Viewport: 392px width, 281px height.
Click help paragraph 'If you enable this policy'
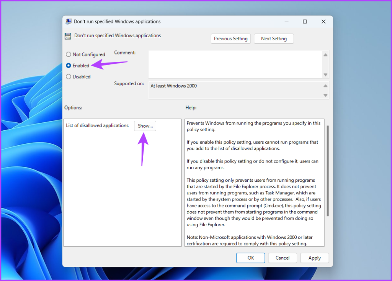point(252,145)
